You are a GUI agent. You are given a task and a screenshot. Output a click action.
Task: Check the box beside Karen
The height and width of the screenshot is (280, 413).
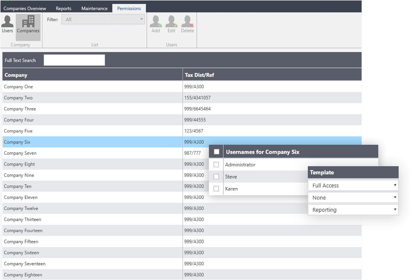(216, 189)
